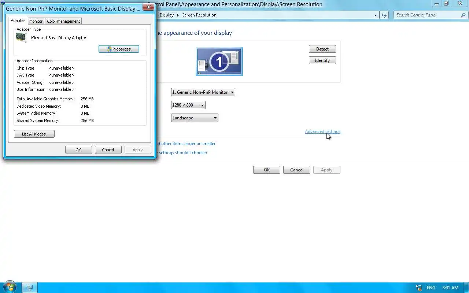This screenshot has height=293, width=469.
Task: Click Shared System Memory 256 MB value
Action: pyautogui.click(x=87, y=120)
